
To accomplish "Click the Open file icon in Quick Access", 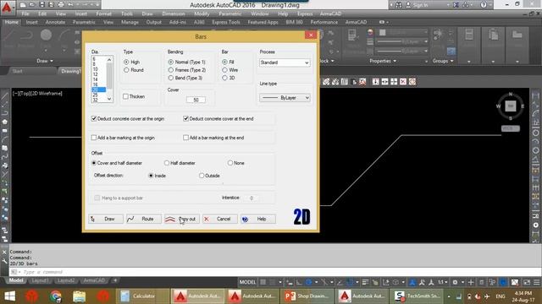I will [x=32, y=5].
